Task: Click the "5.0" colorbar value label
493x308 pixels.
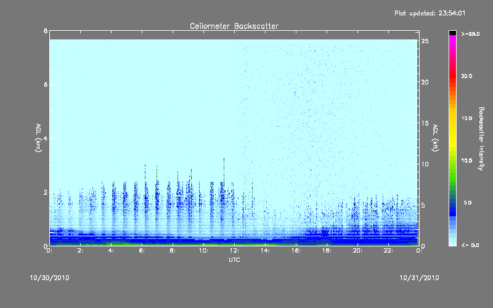Action: tap(468, 203)
